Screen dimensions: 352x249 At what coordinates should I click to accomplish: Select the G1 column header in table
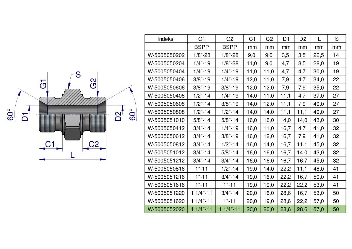click(202, 39)
